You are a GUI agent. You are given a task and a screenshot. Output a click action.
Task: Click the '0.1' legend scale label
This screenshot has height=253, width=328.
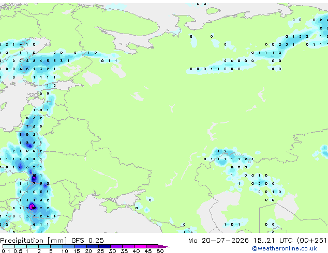point(6,251)
